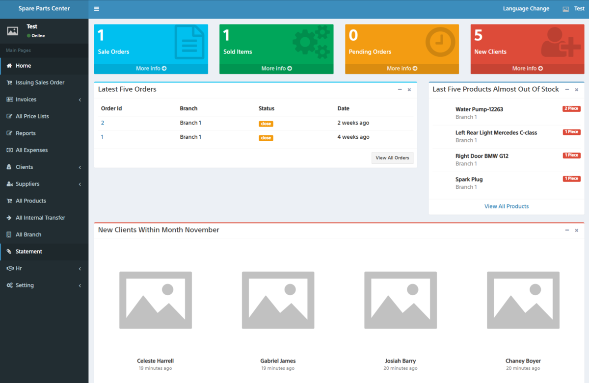The image size is (589, 383).
Task: Select the Issuing Sales Order cart icon in sidebar
Action: pyautogui.click(x=9, y=82)
